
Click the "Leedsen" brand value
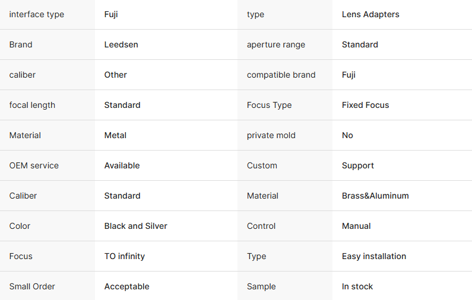(121, 44)
